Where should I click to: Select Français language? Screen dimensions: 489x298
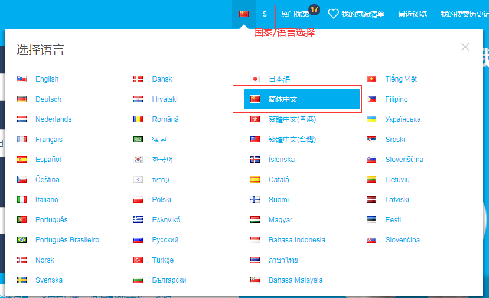[x=48, y=140]
